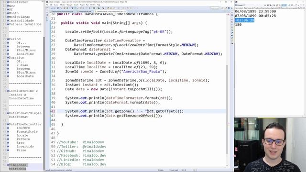Close the active TimeZonesEstranhos.java editor tab
The width and height of the screenshot is (306, 172).
tap(125, 11)
